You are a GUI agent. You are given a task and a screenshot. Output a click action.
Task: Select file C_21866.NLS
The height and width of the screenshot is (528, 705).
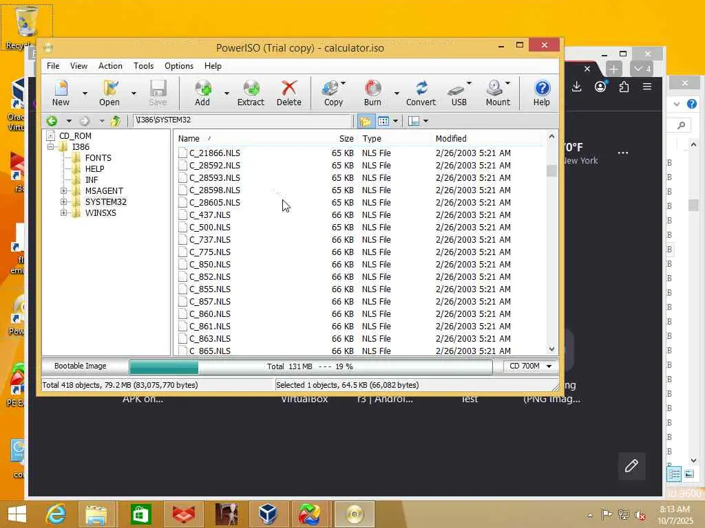[x=215, y=153]
